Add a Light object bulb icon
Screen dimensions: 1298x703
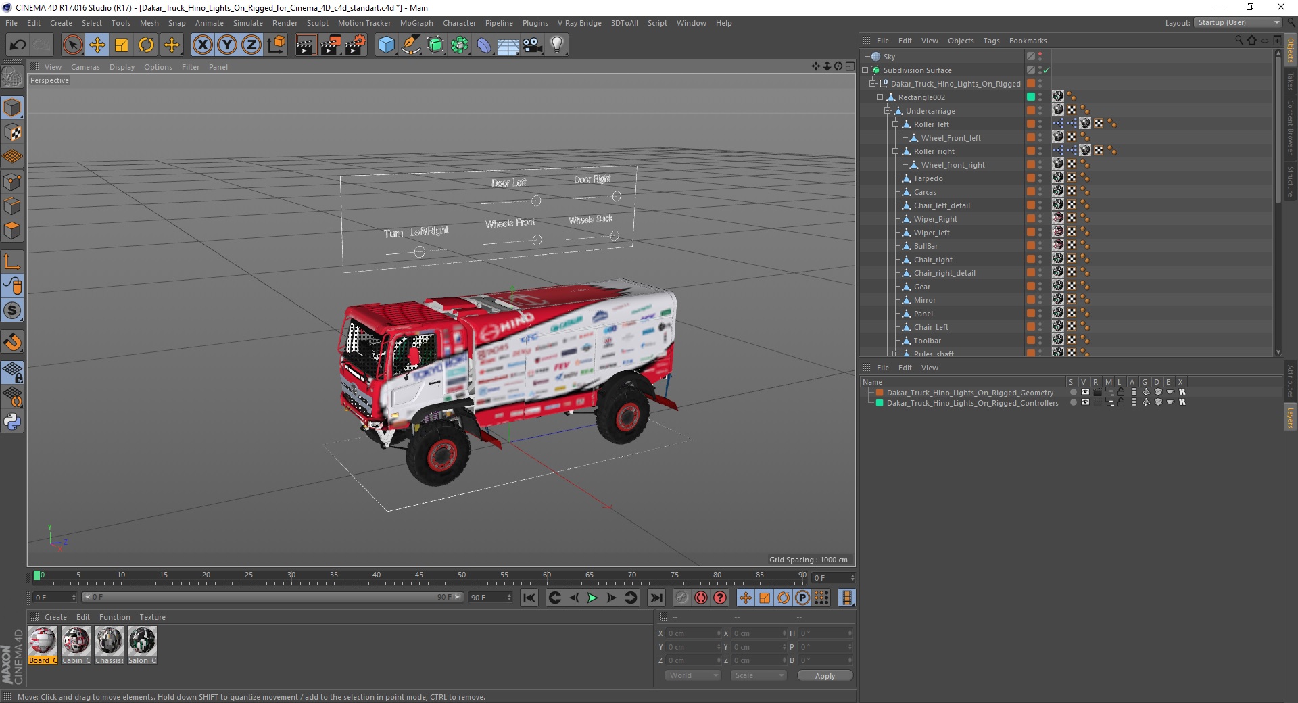pos(557,45)
